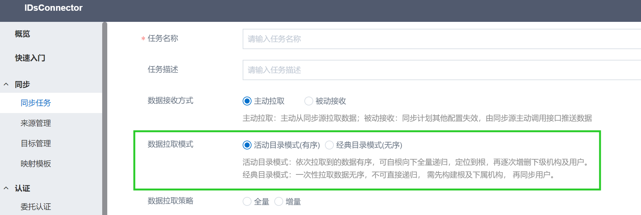Select the 全量 pull strategy radio

pos(247,201)
